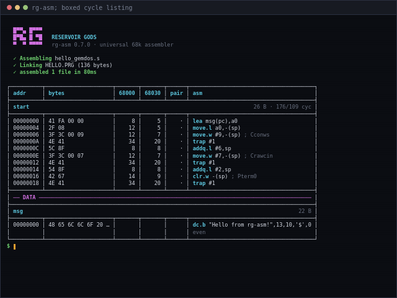
Task: Click the '68000' column header
Action: pyautogui.click(x=127, y=93)
